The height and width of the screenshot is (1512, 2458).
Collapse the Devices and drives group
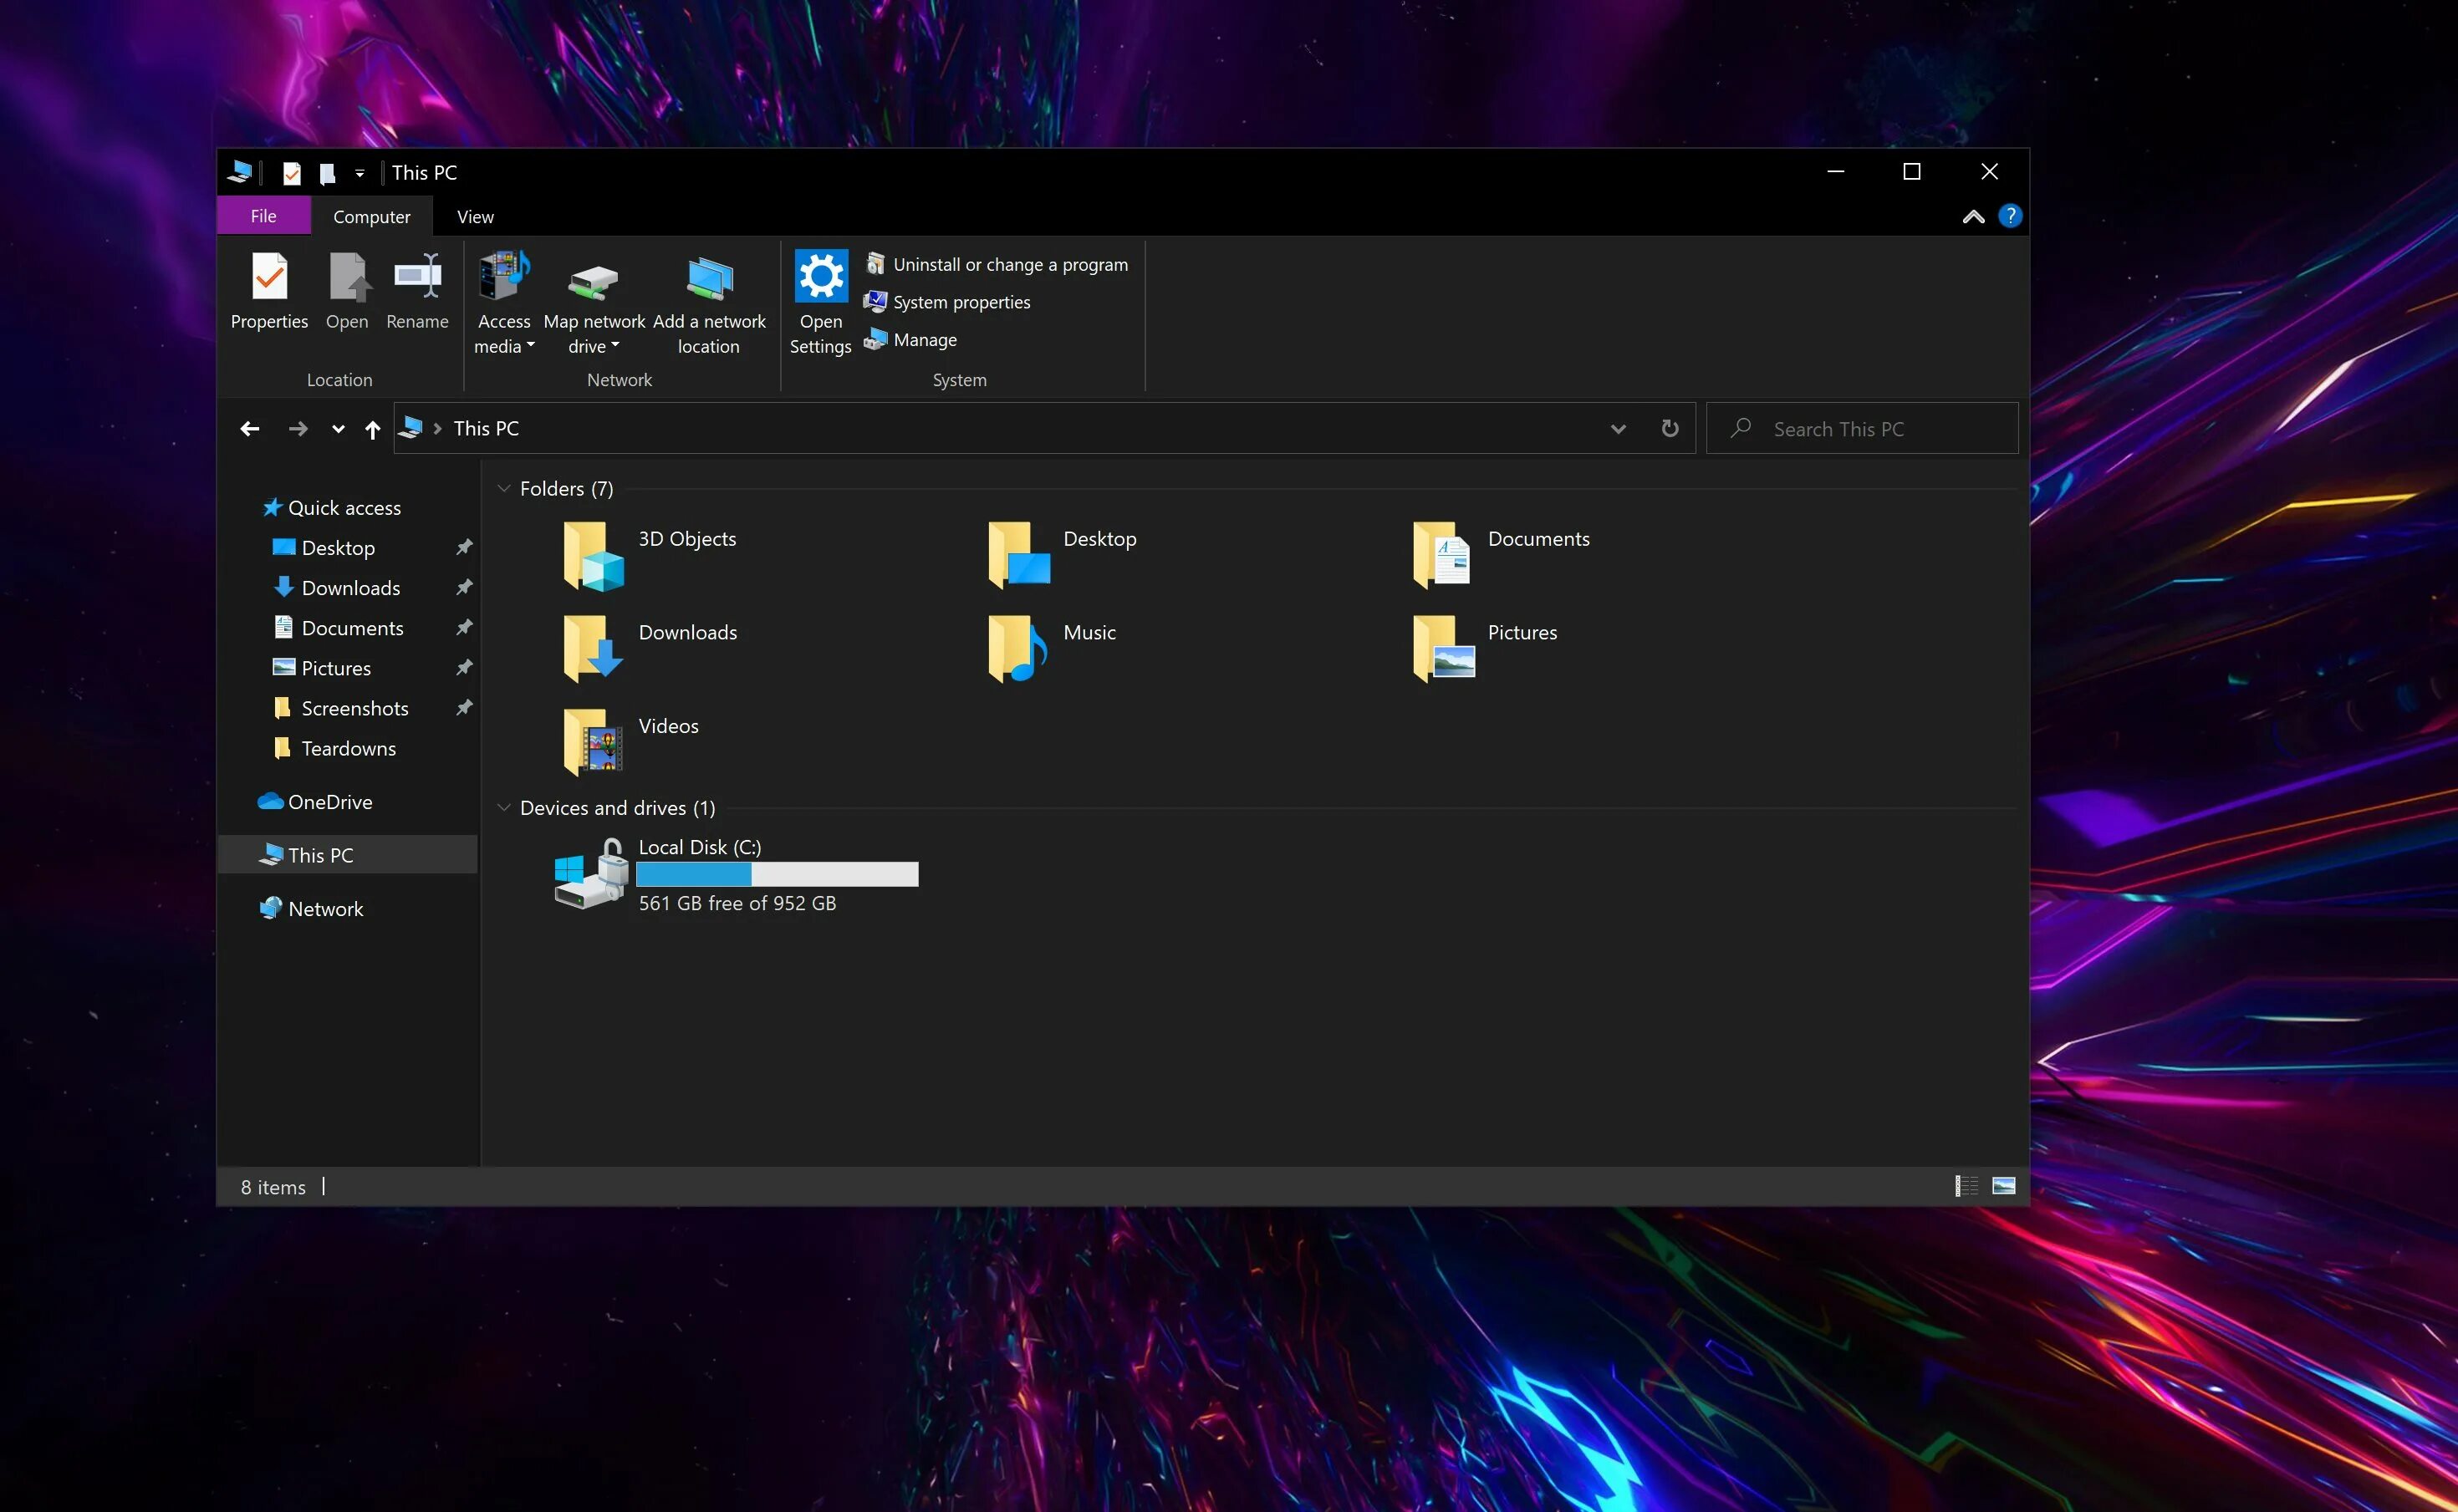(504, 808)
